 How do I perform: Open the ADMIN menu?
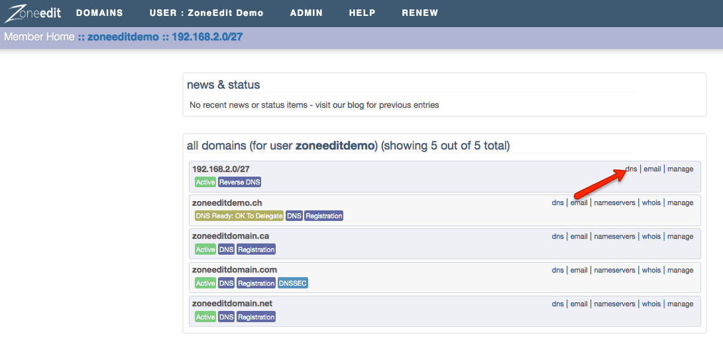click(x=307, y=13)
